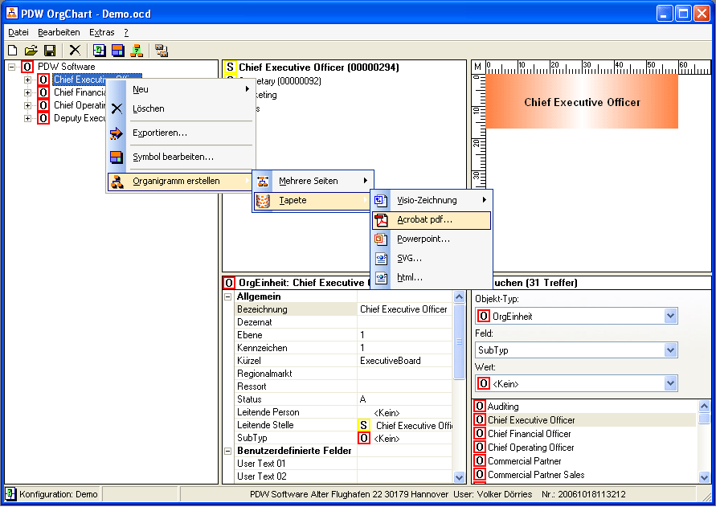Collapse the Allgemein property group
The height and width of the screenshot is (507, 716).
(x=228, y=296)
